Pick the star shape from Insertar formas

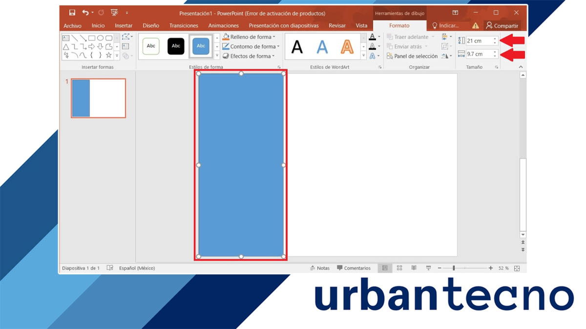pos(108,55)
